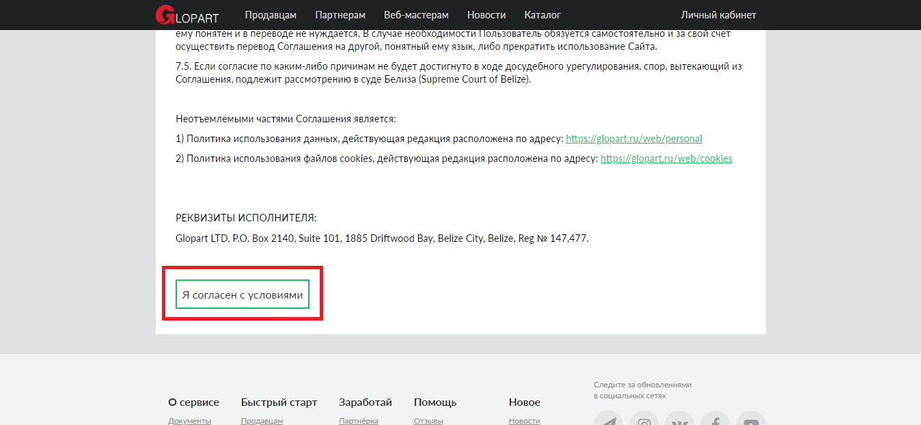Click the Продавцам link in the footer

pos(262,421)
